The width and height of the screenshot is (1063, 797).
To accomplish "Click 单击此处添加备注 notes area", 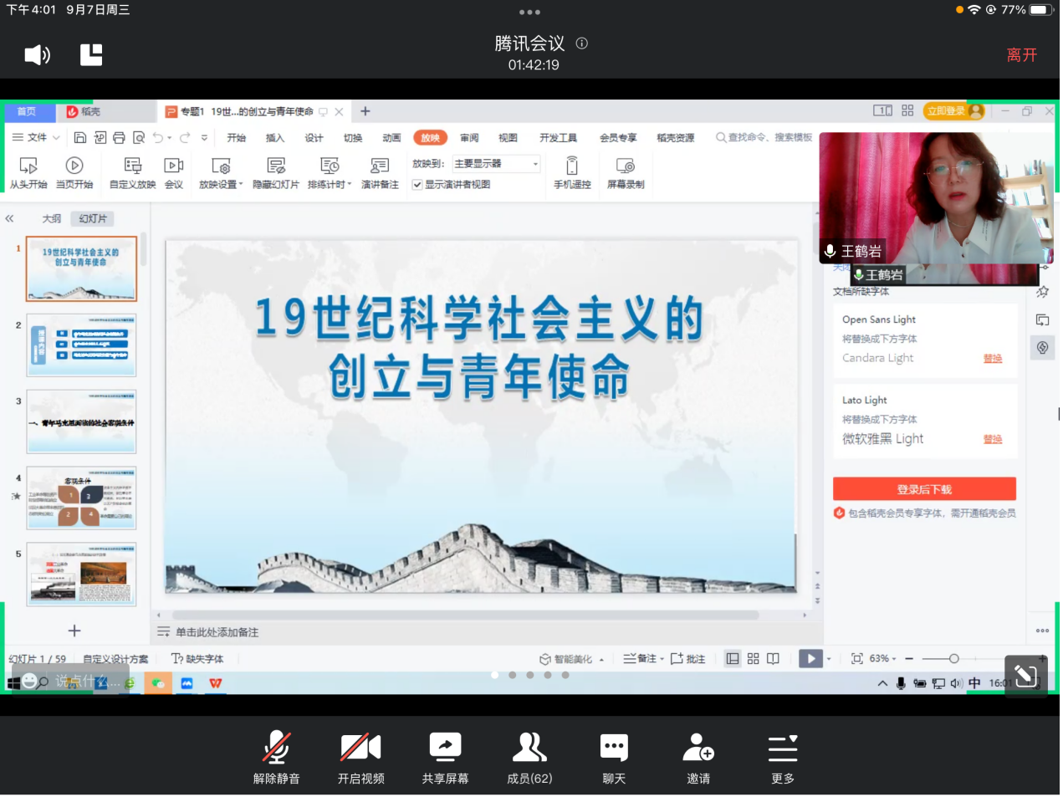I will [x=217, y=632].
